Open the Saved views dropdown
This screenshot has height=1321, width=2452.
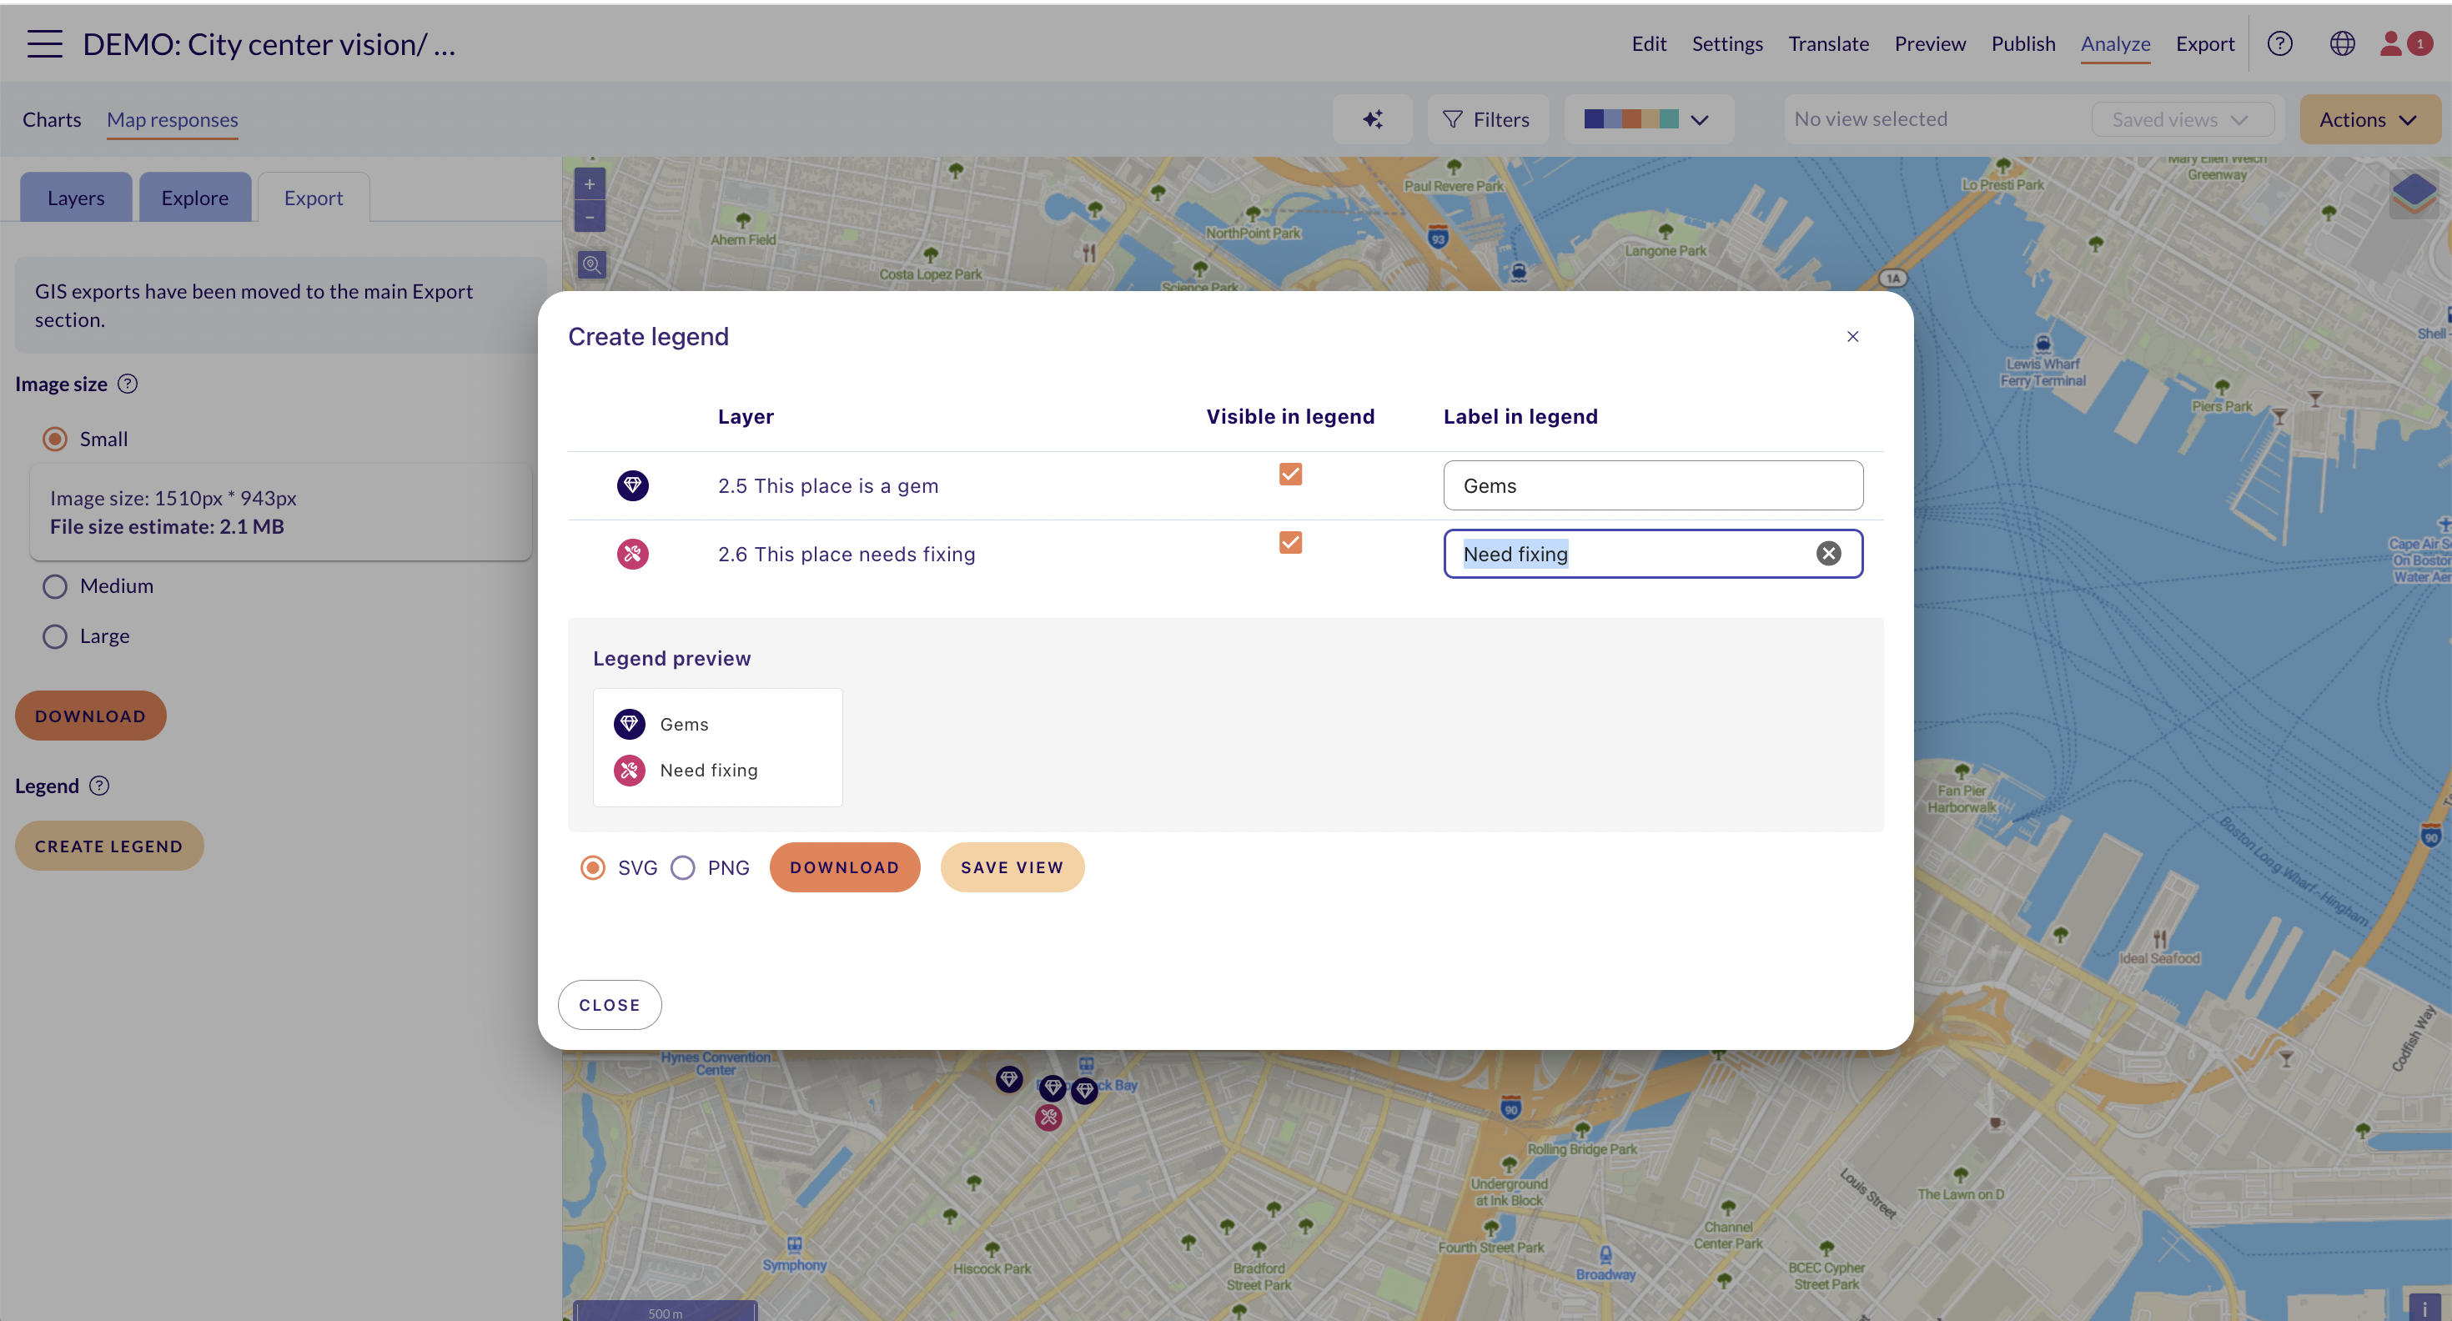click(x=2182, y=120)
